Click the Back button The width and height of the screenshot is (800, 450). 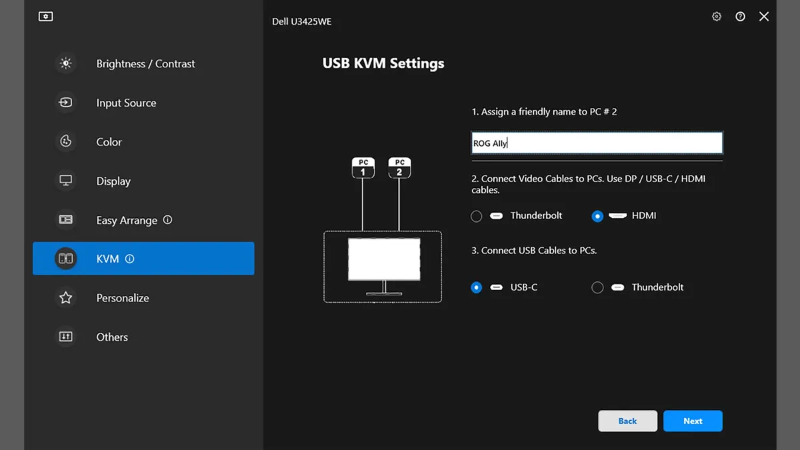click(x=627, y=421)
